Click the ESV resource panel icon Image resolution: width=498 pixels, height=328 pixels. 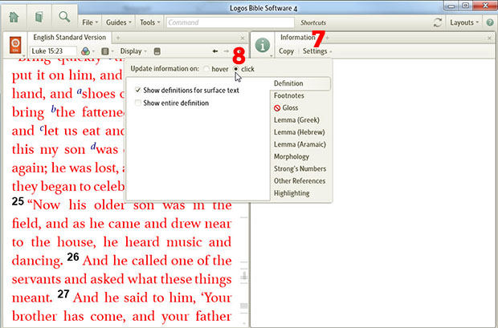click(x=15, y=45)
